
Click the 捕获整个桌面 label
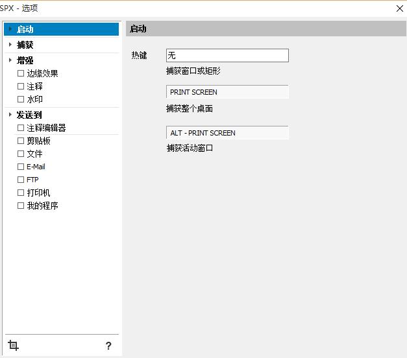tap(190, 109)
